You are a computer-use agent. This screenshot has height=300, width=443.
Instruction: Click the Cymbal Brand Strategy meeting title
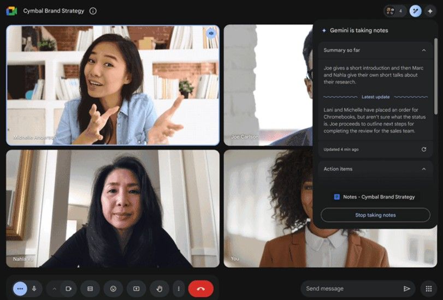click(x=54, y=11)
